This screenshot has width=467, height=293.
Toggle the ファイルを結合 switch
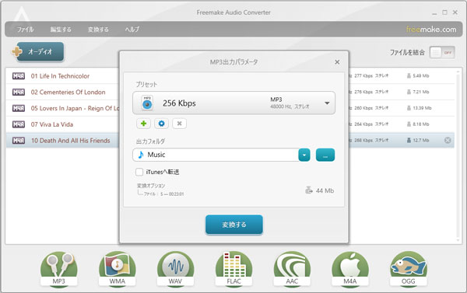click(x=442, y=53)
